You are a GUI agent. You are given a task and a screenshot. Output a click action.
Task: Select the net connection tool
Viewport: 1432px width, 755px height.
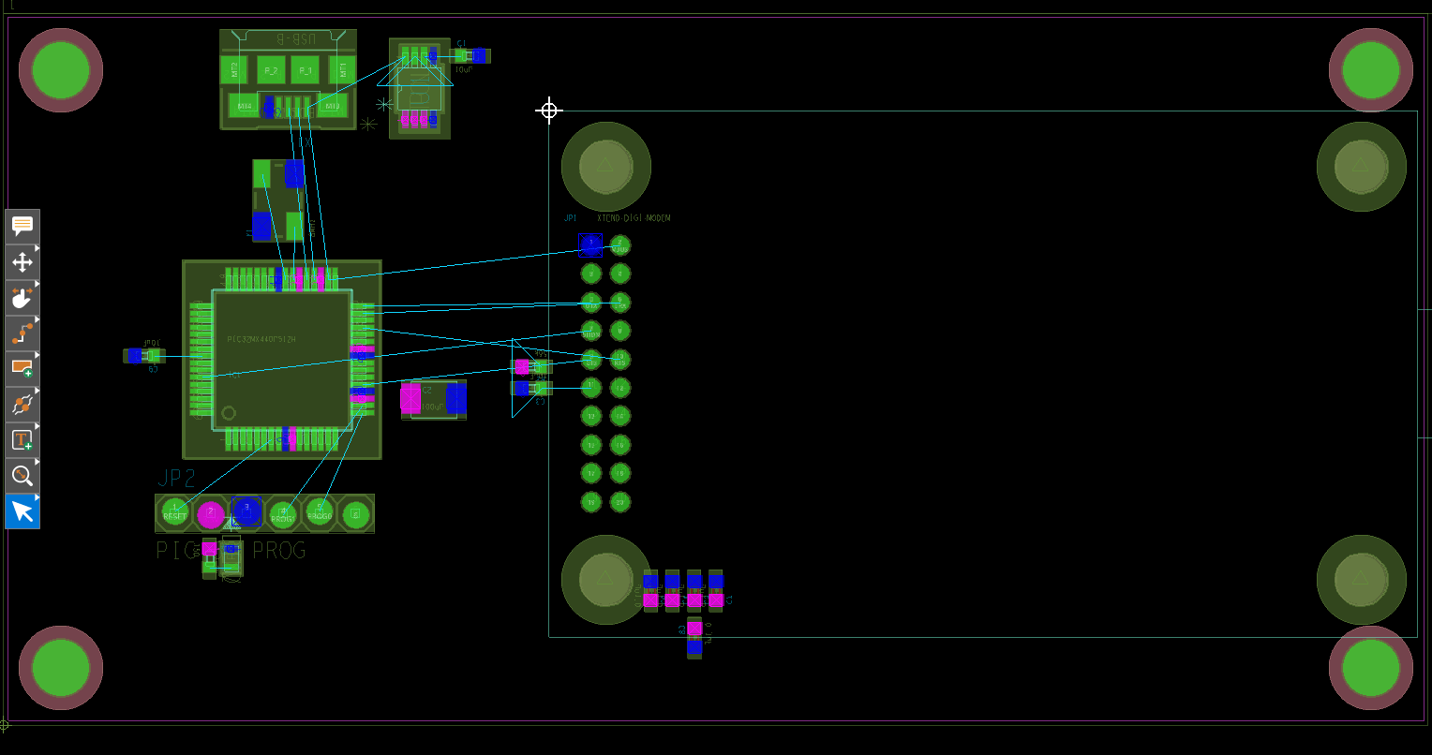pos(22,404)
